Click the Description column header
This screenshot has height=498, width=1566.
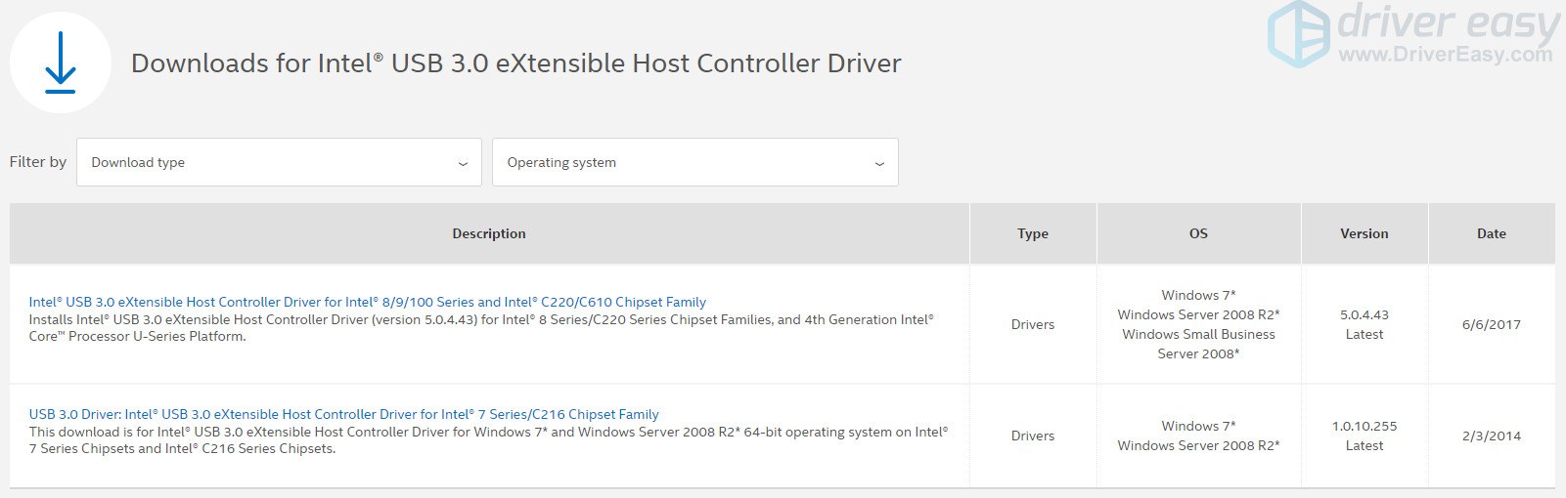click(x=489, y=233)
